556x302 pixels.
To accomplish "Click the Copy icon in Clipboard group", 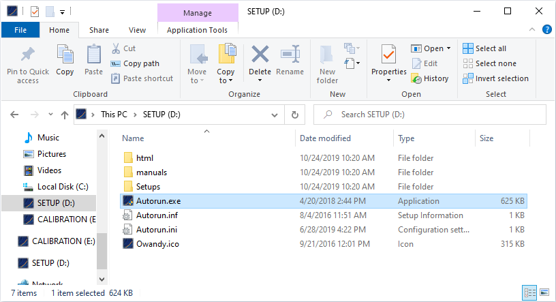I will 65,55.
